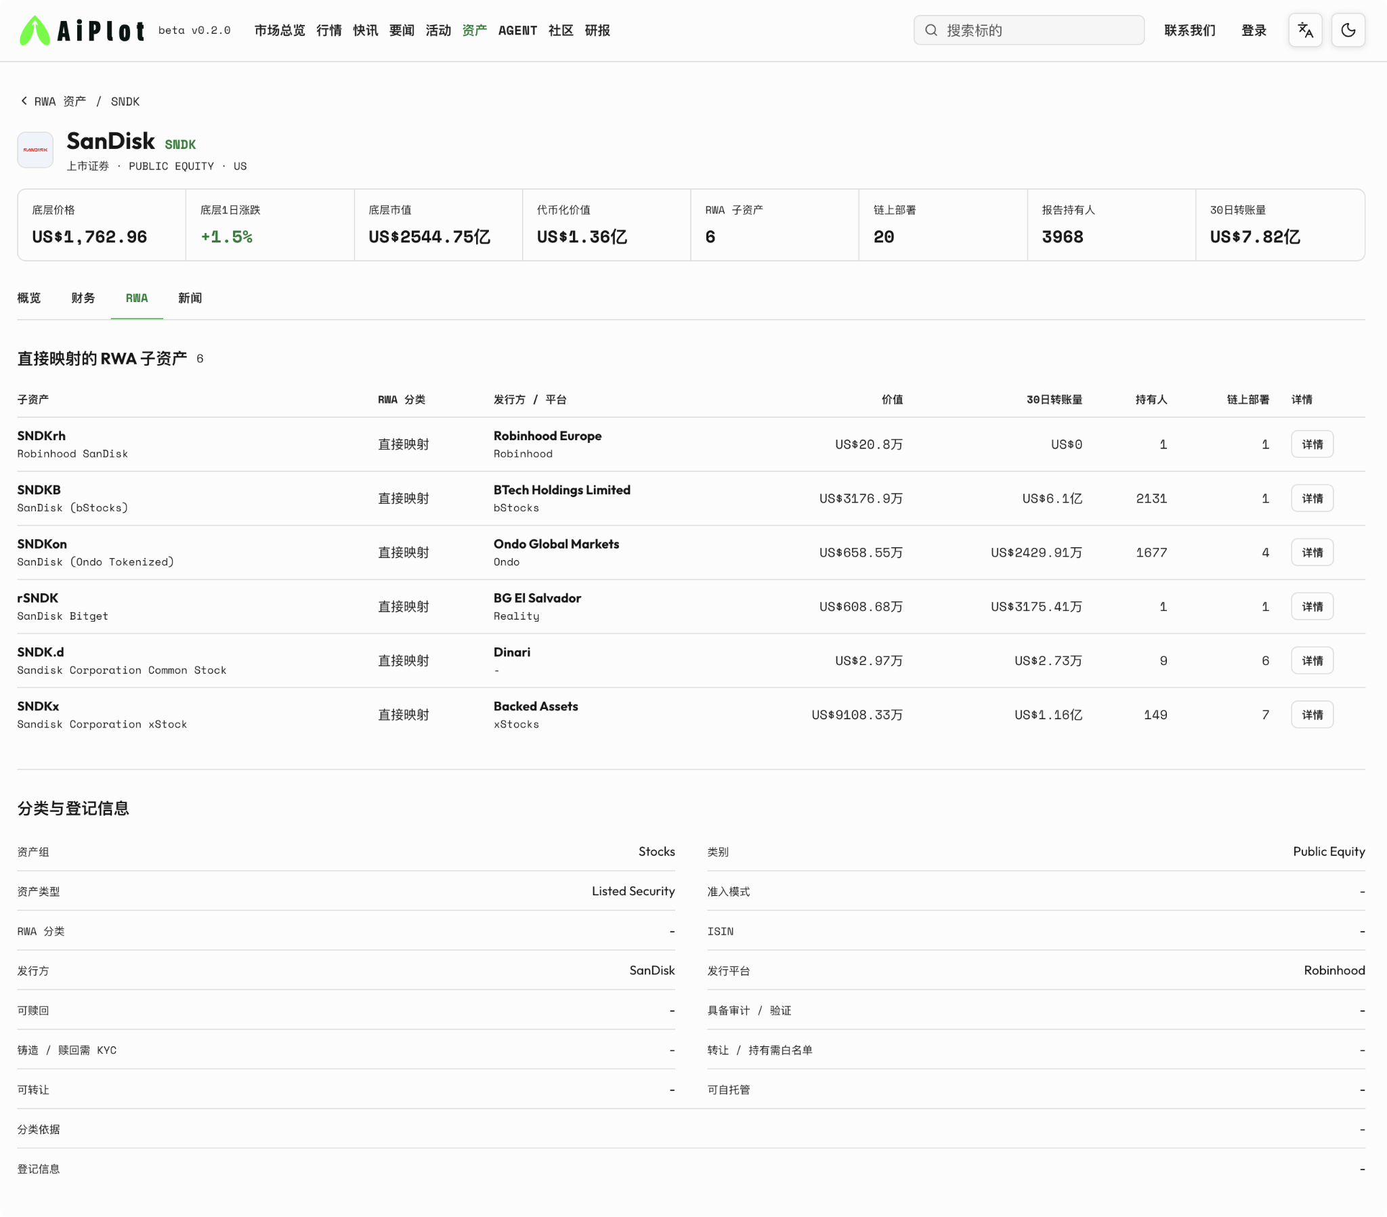
Task: Click US$6.1亿 transfer volume cell
Action: (x=1052, y=499)
